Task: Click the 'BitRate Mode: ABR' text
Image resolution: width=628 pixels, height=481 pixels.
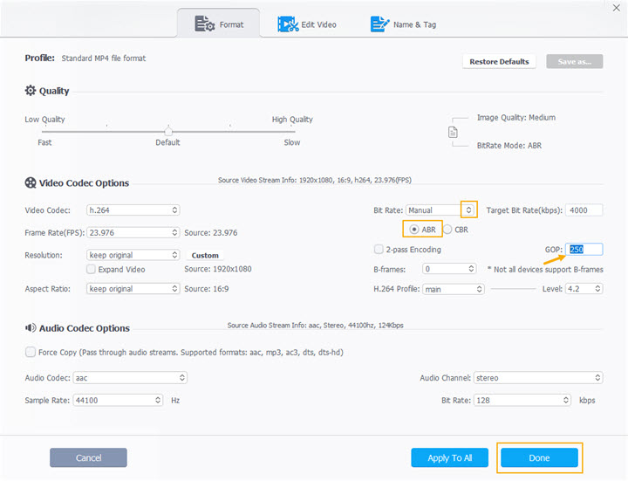Action: pyautogui.click(x=509, y=146)
